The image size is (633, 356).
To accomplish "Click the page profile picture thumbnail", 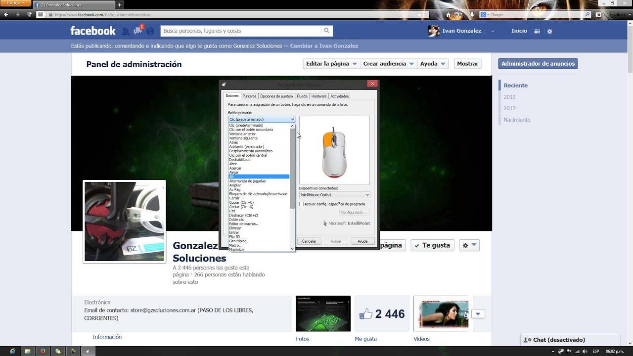I will [124, 222].
